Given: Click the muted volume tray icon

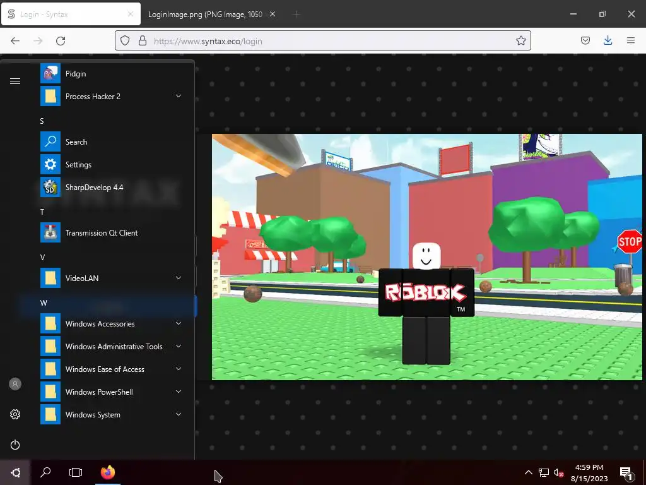Looking at the screenshot, I should (559, 472).
